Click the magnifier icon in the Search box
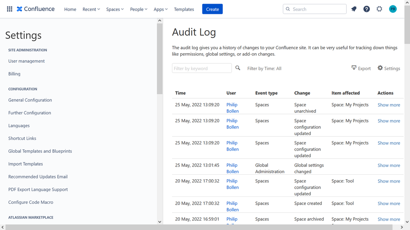Screen dimensions: 410x230 [x=288, y=9]
